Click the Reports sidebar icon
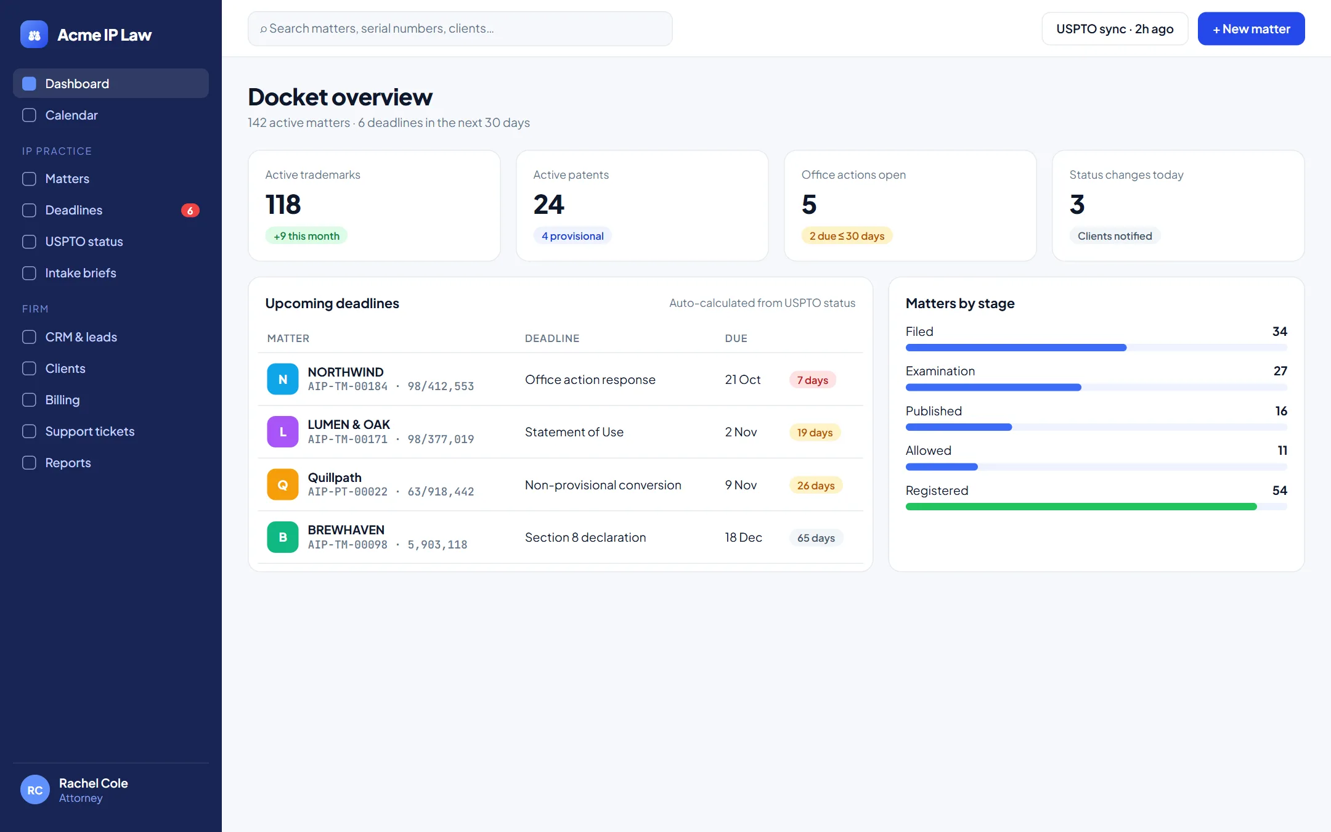Viewport: 1331px width, 832px height. click(x=29, y=463)
